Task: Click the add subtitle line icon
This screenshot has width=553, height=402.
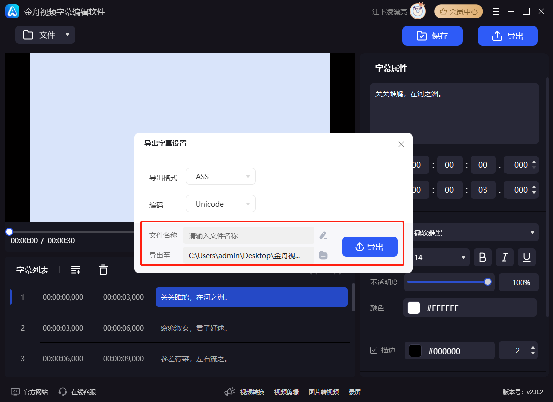Action: click(x=76, y=270)
